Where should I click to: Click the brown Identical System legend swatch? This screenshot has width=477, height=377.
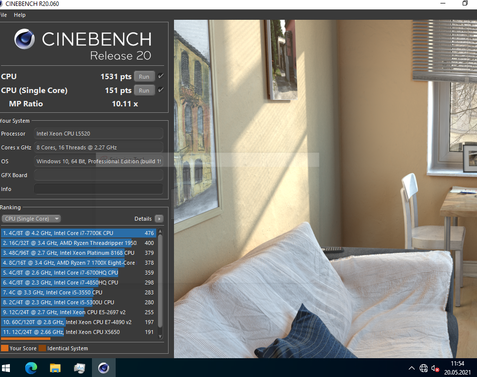pos(43,348)
